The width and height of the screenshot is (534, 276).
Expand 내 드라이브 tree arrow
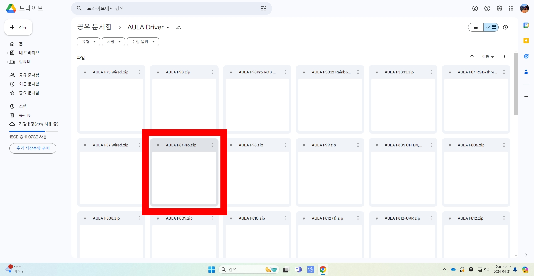8,53
